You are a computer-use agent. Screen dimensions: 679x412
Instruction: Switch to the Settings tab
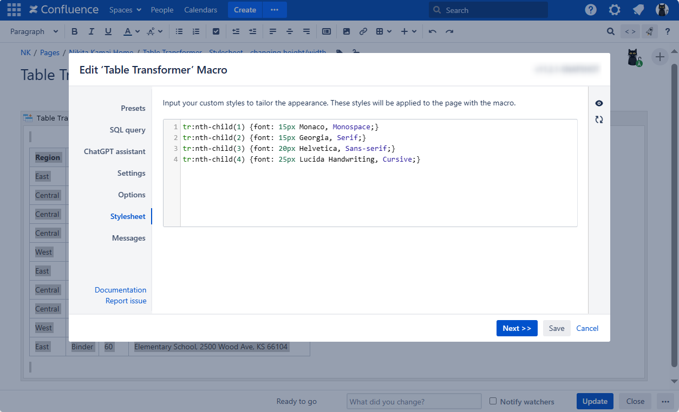132,173
